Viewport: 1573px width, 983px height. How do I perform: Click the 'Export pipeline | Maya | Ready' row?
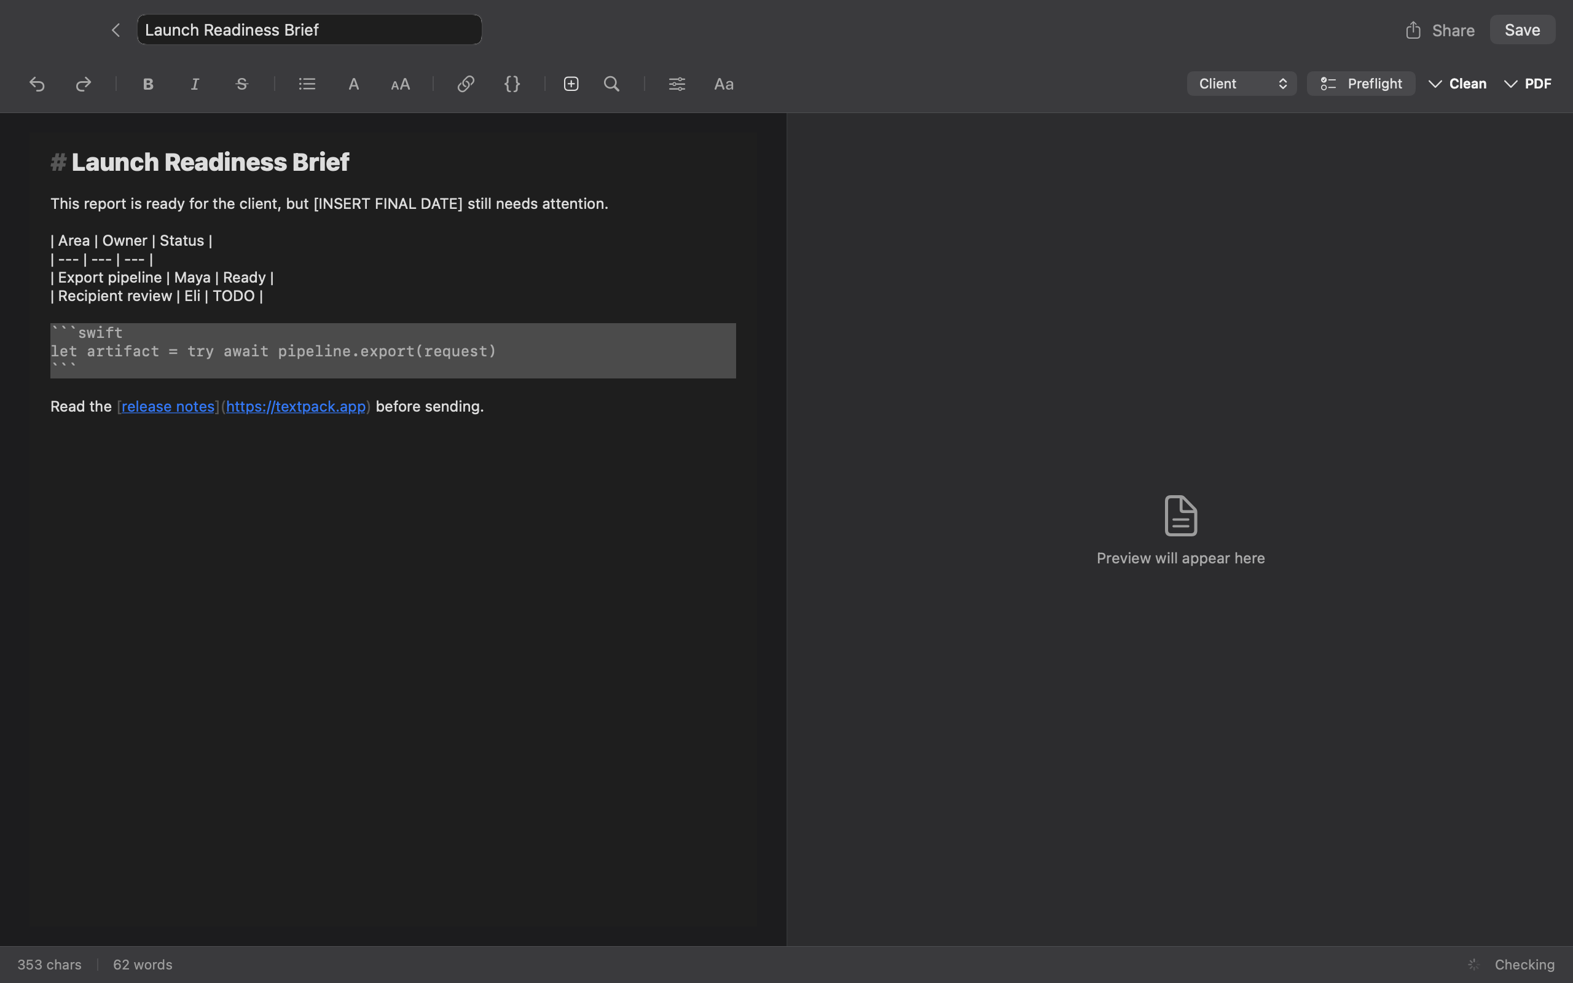point(162,278)
